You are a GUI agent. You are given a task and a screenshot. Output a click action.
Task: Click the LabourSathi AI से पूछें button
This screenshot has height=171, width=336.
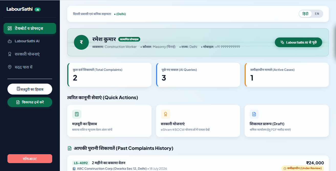298,42
